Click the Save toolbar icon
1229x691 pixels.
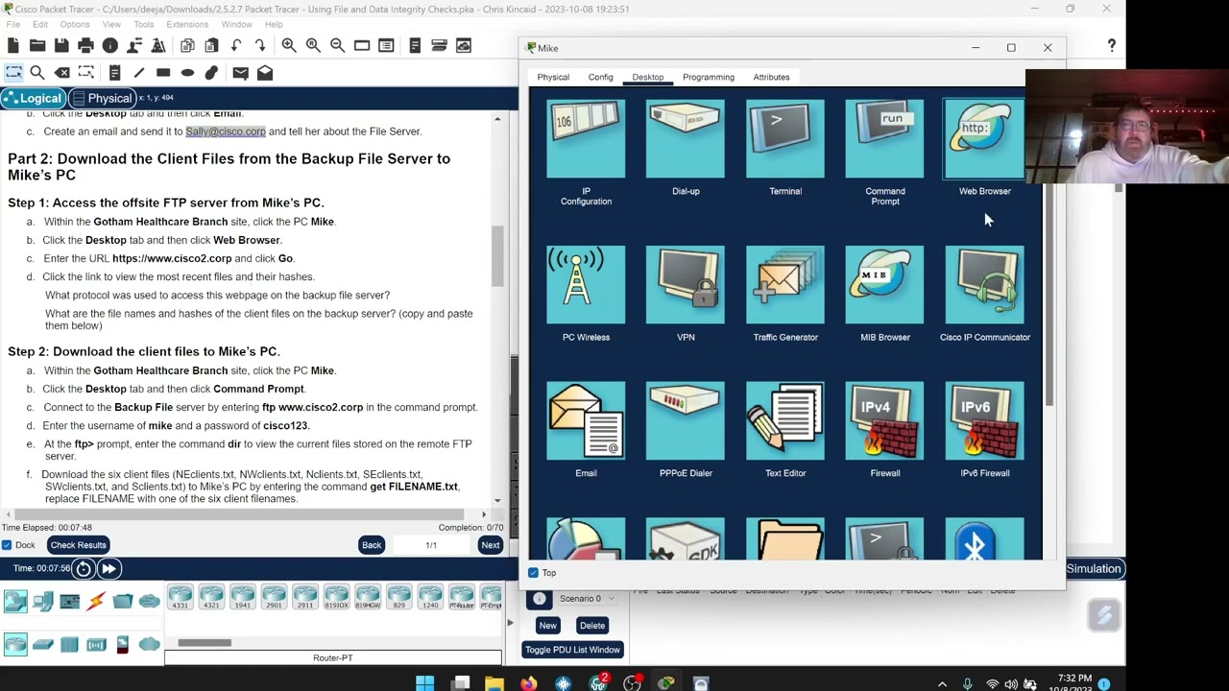pyautogui.click(x=61, y=45)
